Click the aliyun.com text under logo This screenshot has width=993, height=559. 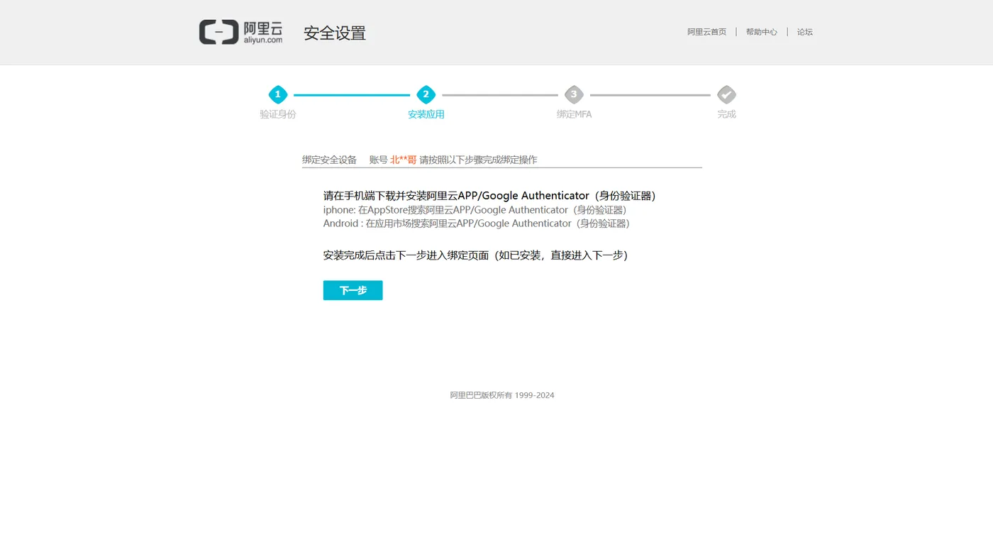[x=263, y=40]
